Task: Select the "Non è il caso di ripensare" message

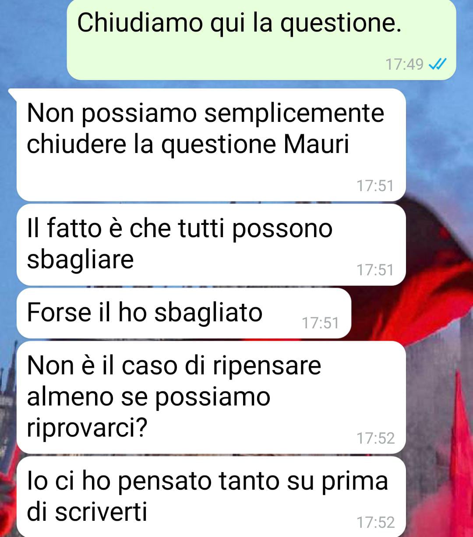Action: pos(211,397)
